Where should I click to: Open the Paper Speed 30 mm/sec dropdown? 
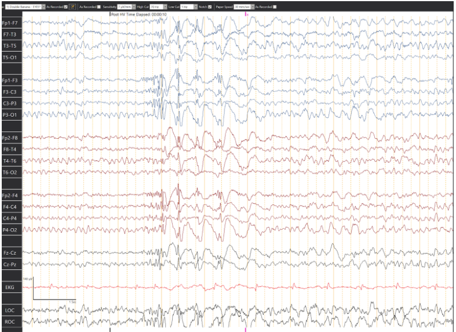pos(244,7)
